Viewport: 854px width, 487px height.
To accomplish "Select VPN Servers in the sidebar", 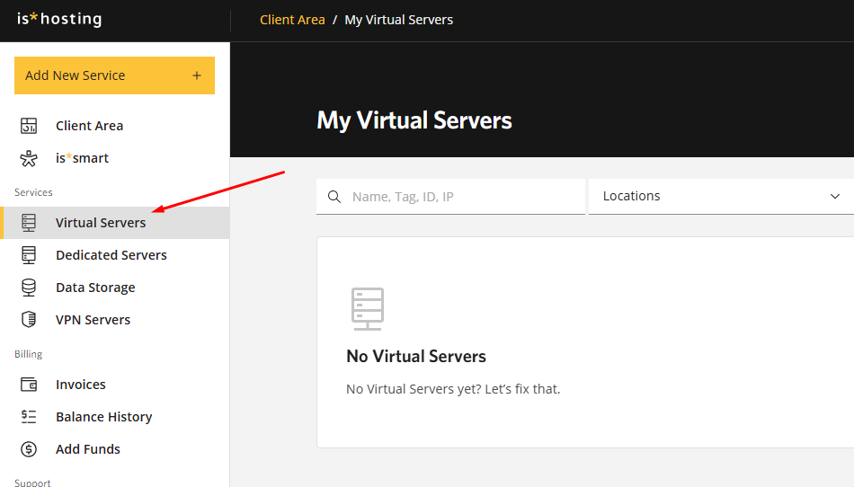I will coord(93,320).
